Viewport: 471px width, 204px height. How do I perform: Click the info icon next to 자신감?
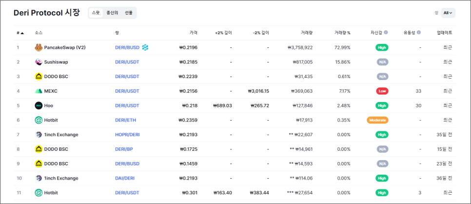[x=386, y=33]
